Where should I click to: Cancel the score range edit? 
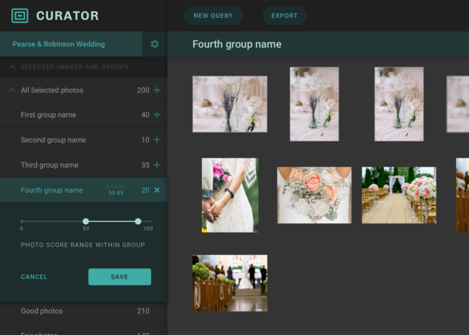(x=34, y=277)
